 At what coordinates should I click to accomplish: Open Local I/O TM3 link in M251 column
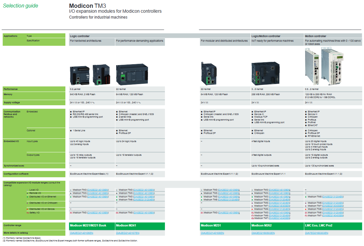[x=229, y=190]
